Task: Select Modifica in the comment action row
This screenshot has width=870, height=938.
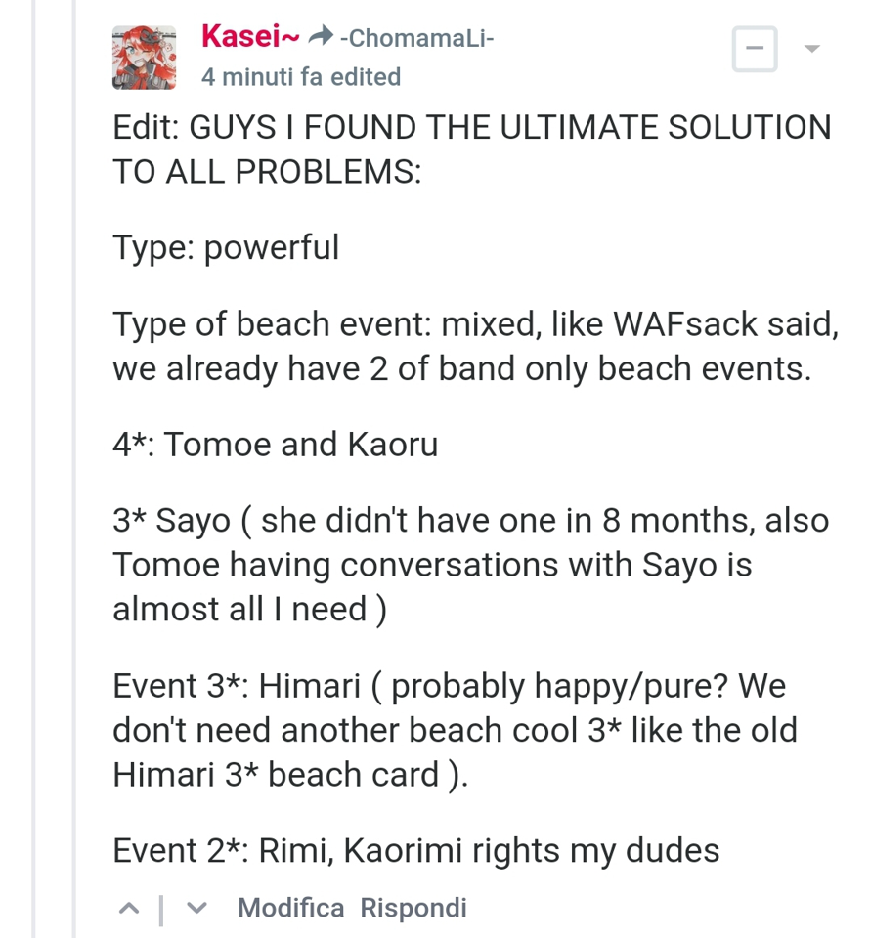Action: click(290, 907)
